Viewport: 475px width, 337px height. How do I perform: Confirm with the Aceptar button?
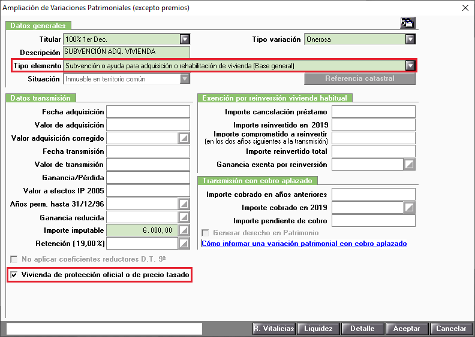(407, 329)
